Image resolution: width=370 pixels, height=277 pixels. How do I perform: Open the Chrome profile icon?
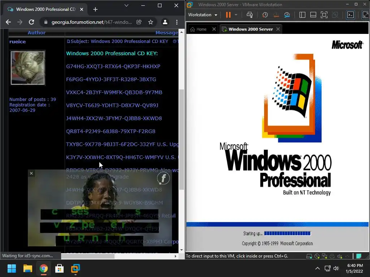point(165,22)
